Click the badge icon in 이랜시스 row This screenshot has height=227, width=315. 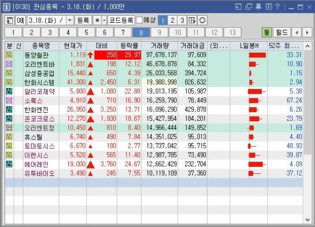(x=9, y=155)
